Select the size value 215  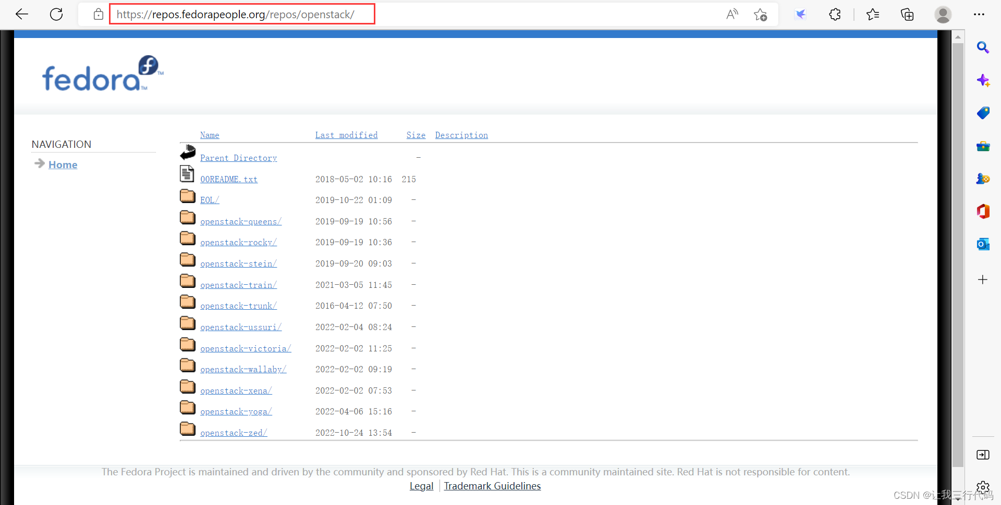pos(409,179)
